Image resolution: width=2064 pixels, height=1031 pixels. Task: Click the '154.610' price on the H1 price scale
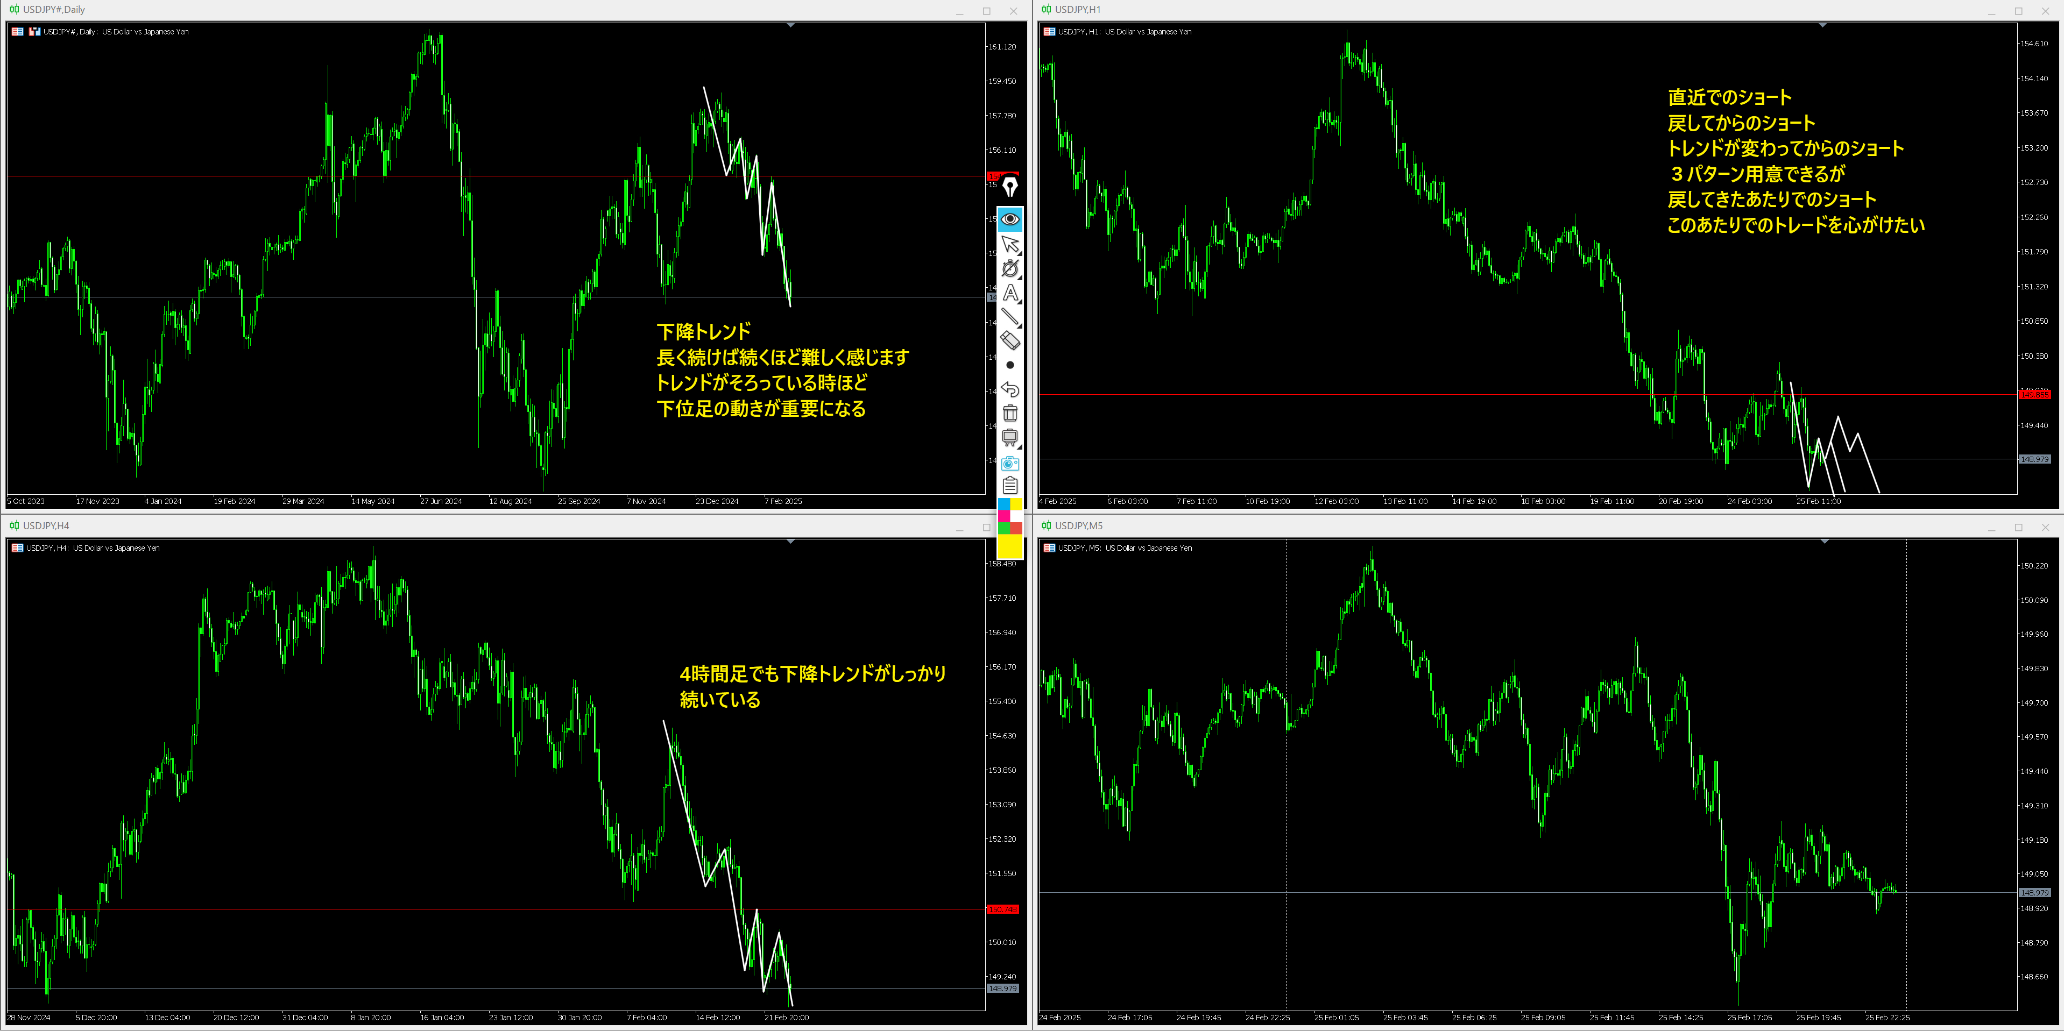(x=2033, y=44)
